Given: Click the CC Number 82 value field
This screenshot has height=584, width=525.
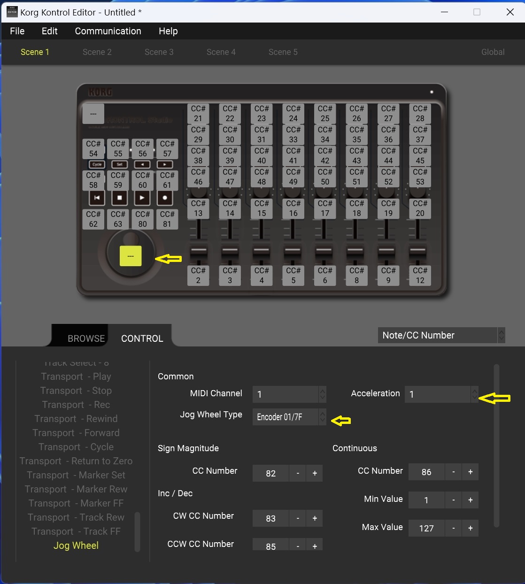Looking at the screenshot, I should pyautogui.click(x=270, y=473).
